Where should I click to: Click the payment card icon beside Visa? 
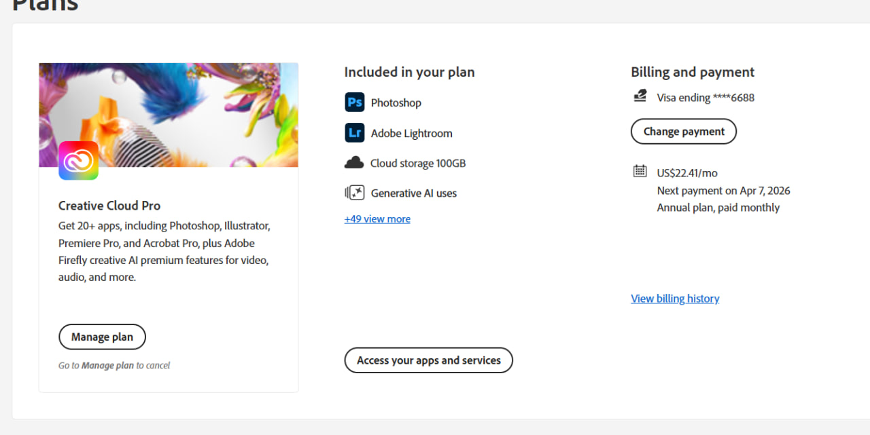[640, 96]
